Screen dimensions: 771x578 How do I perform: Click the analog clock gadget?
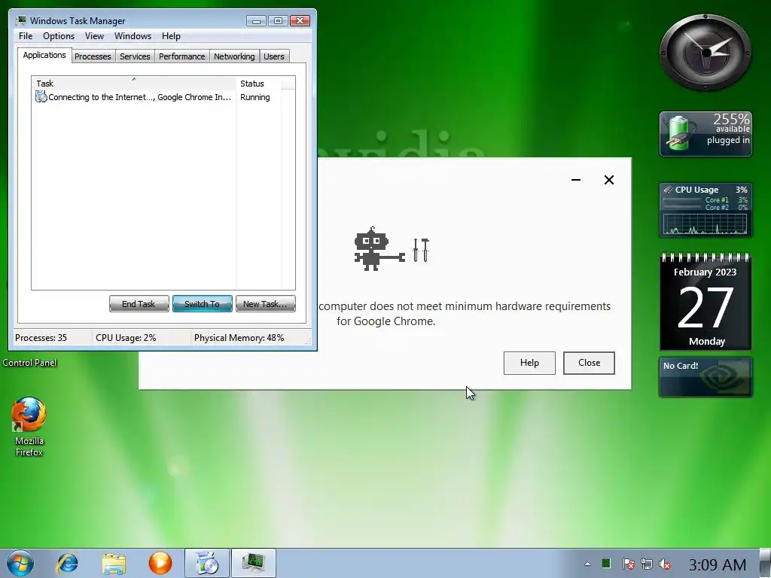pyautogui.click(x=705, y=53)
